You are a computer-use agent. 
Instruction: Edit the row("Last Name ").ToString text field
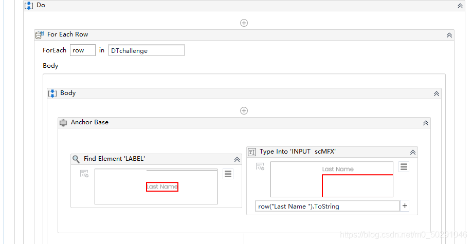coord(328,206)
